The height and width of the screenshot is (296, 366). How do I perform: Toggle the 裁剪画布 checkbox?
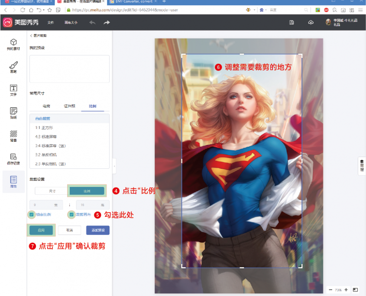(71, 214)
